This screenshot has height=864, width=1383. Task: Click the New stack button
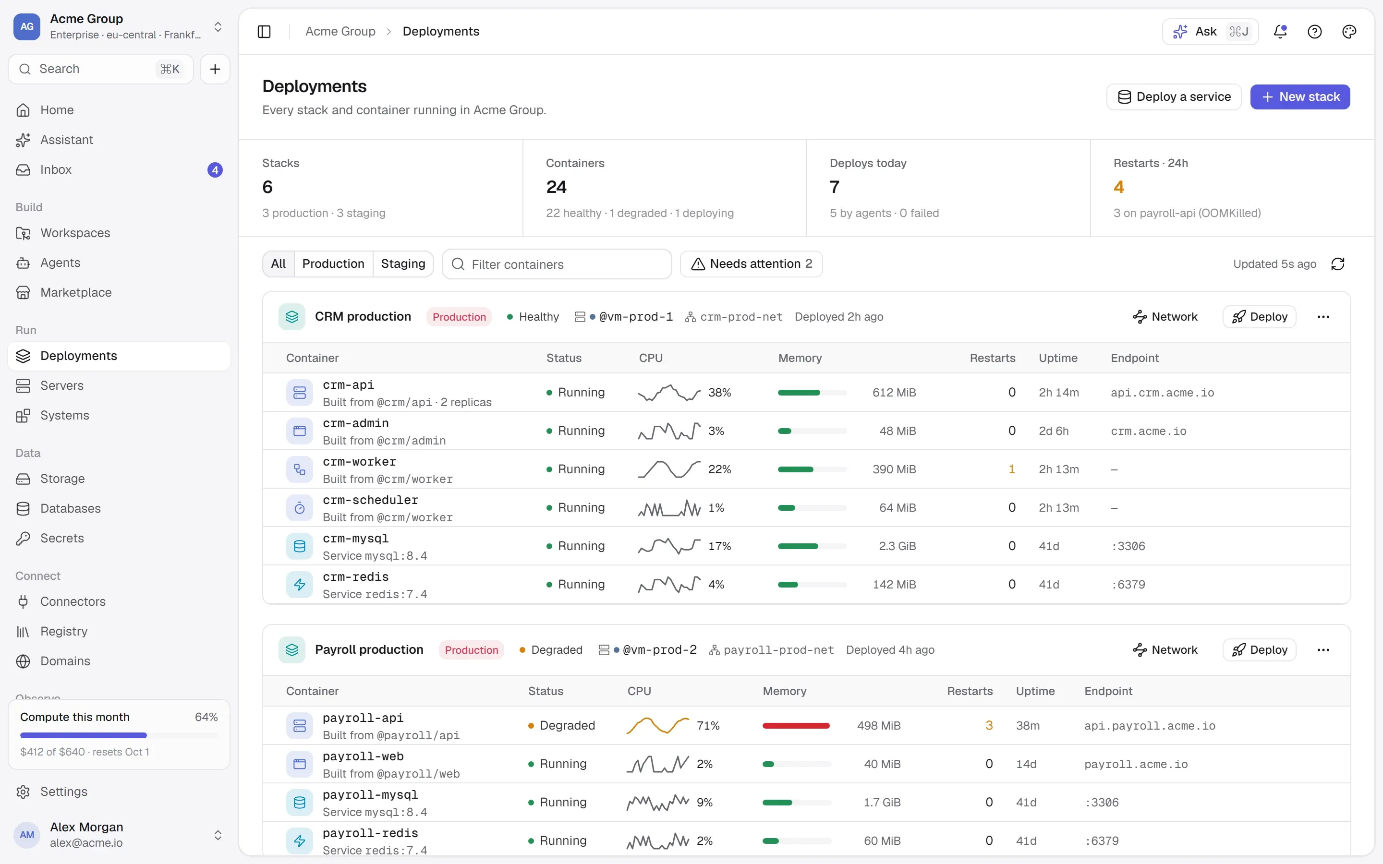click(1300, 97)
